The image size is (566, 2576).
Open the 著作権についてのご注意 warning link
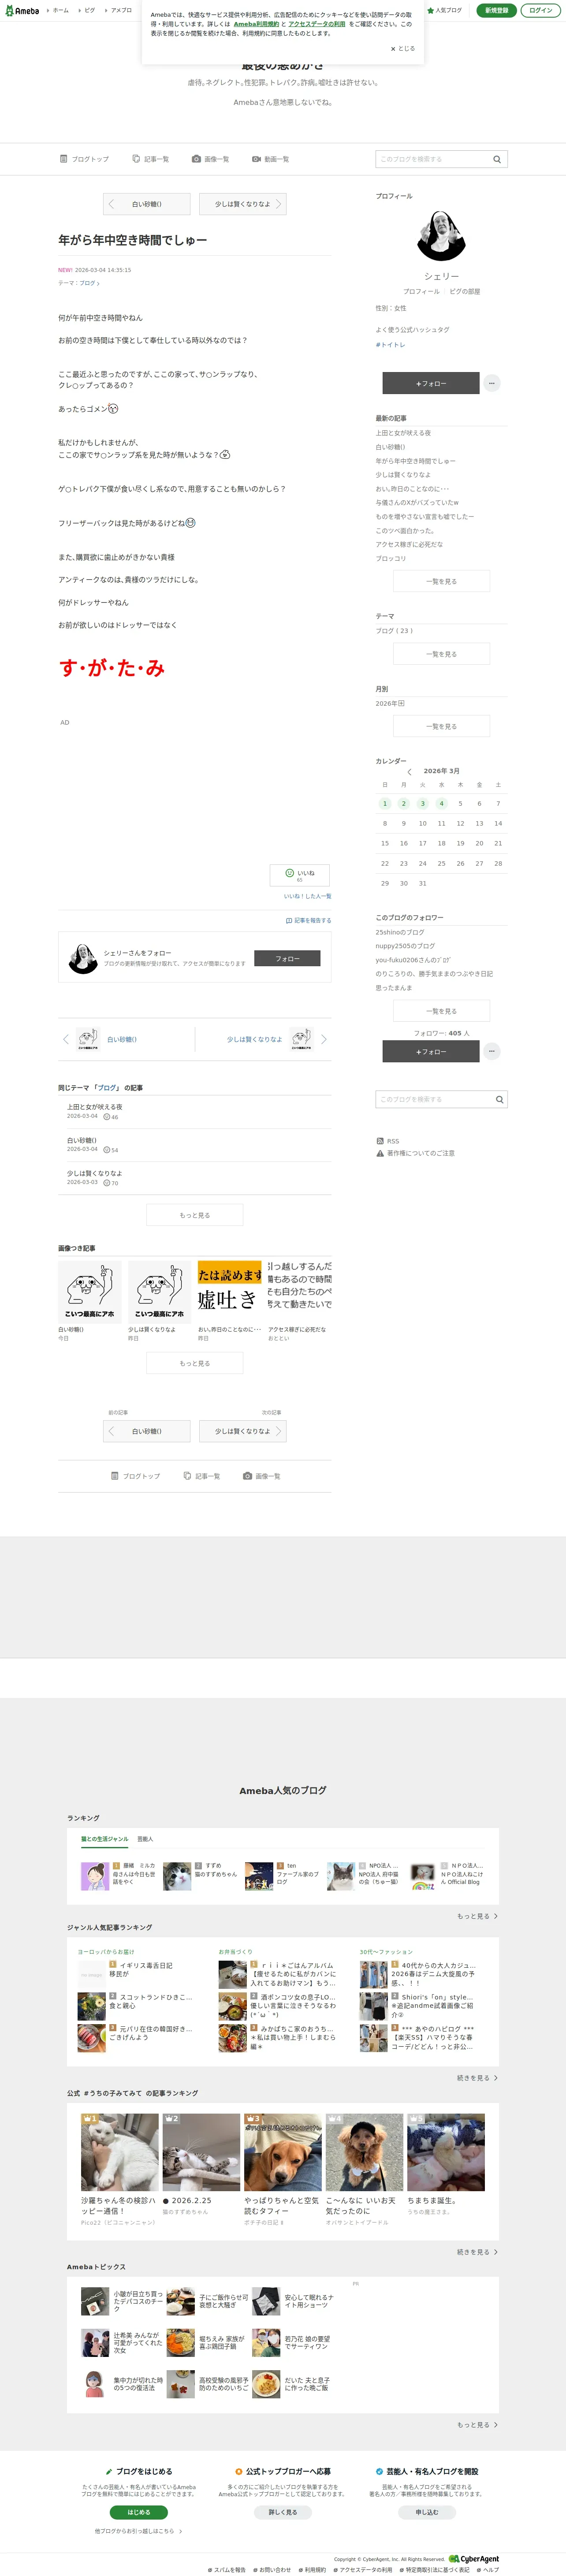point(415,1153)
